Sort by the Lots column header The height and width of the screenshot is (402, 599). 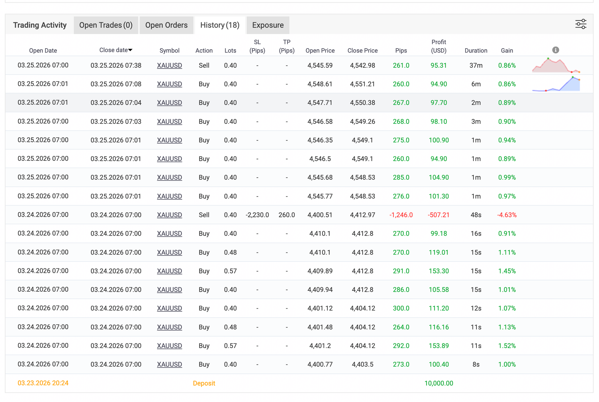[230, 50]
